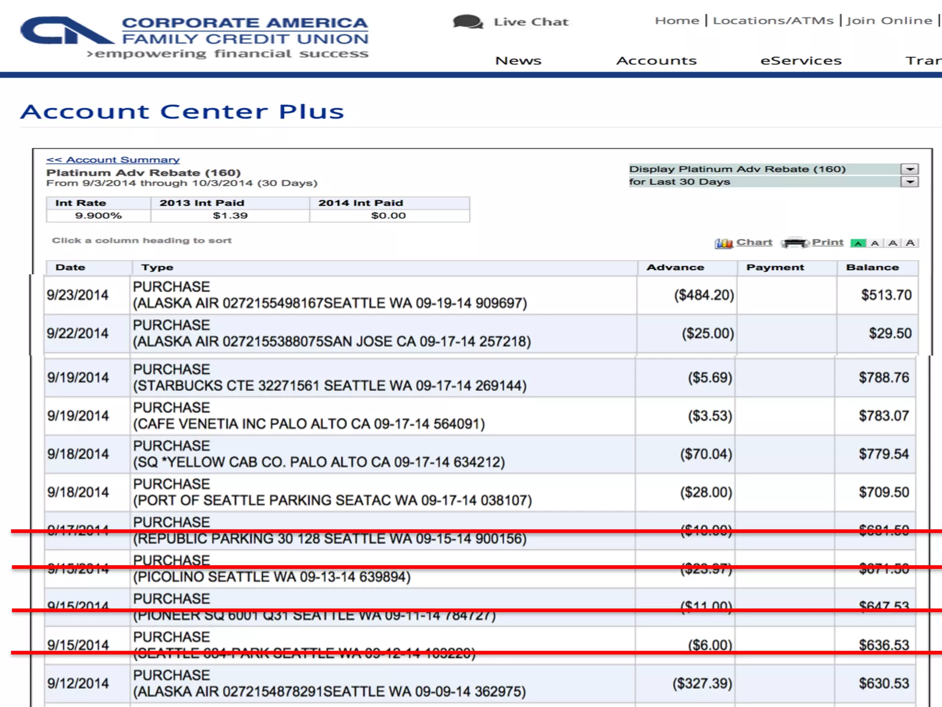Select the second font size A option

coord(875,243)
